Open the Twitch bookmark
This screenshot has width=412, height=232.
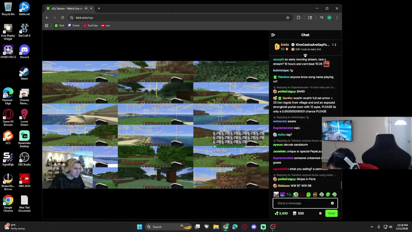[x=74, y=25]
